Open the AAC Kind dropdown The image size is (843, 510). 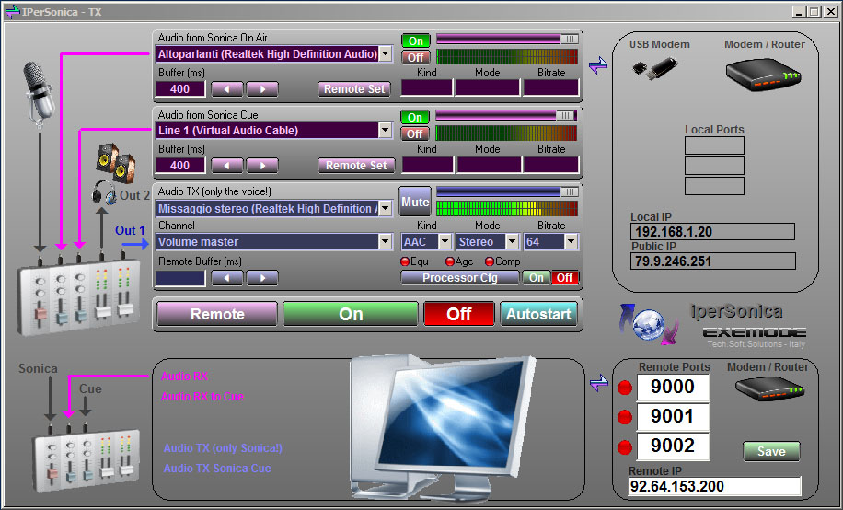[x=445, y=242]
